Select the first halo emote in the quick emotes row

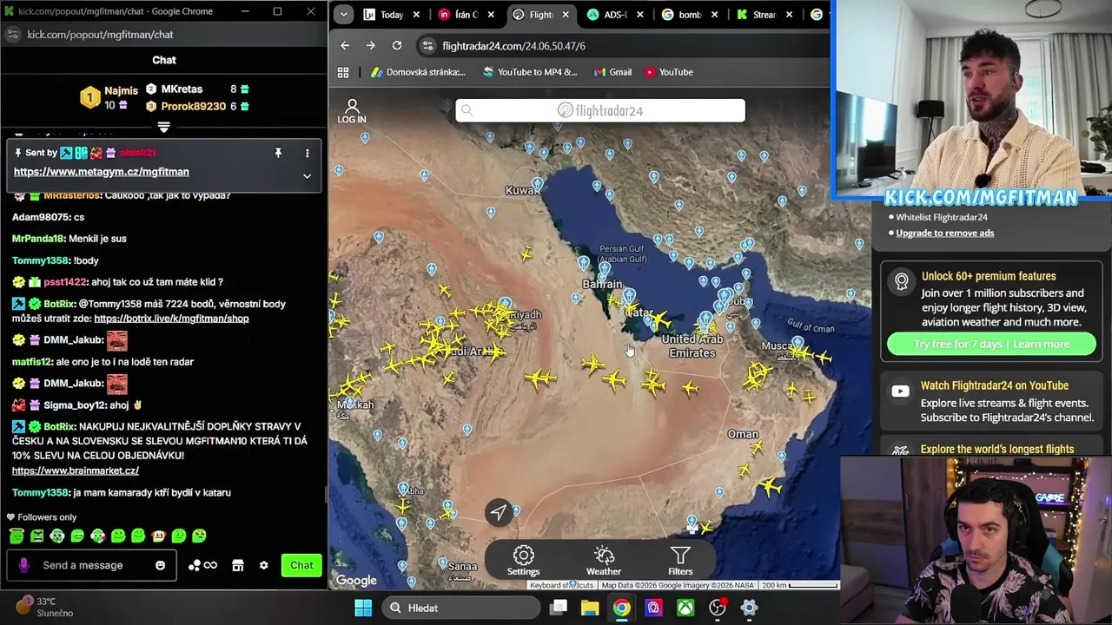pos(17,536)
